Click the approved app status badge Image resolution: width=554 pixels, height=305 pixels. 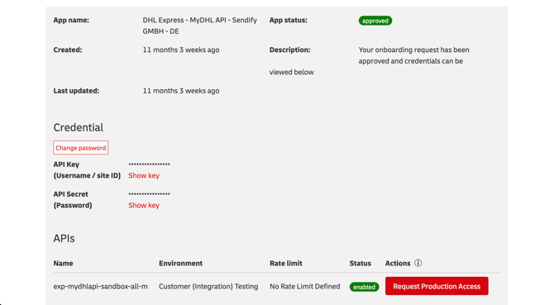[375, 21]
